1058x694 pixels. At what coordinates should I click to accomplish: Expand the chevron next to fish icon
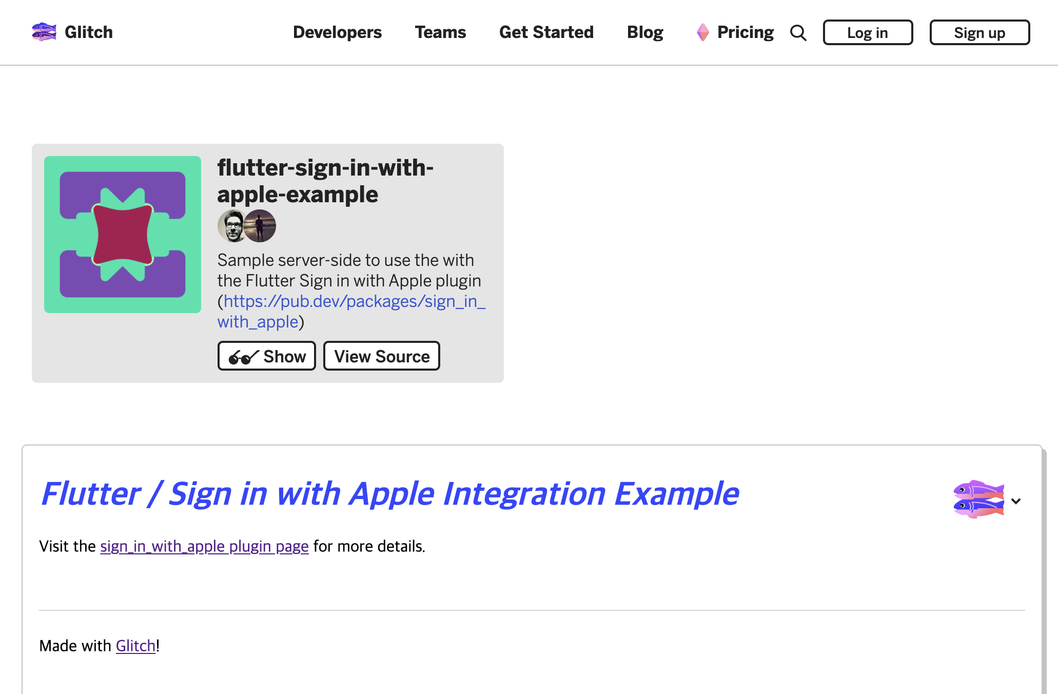click(1016, 501)
